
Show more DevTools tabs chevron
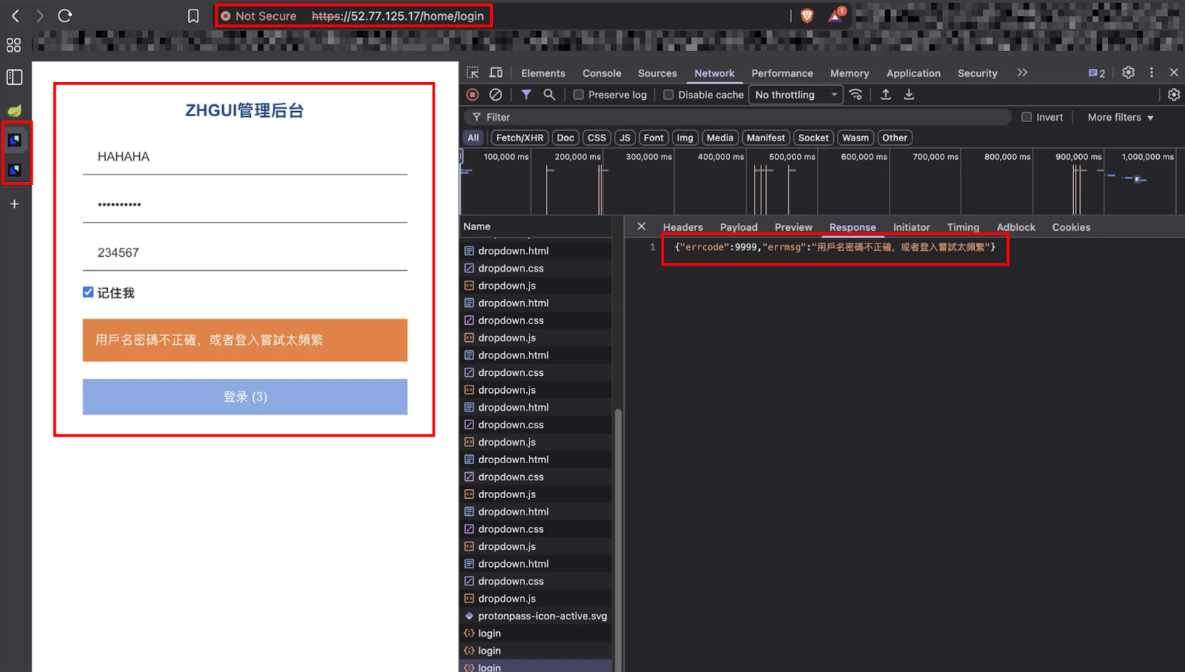1022,73
